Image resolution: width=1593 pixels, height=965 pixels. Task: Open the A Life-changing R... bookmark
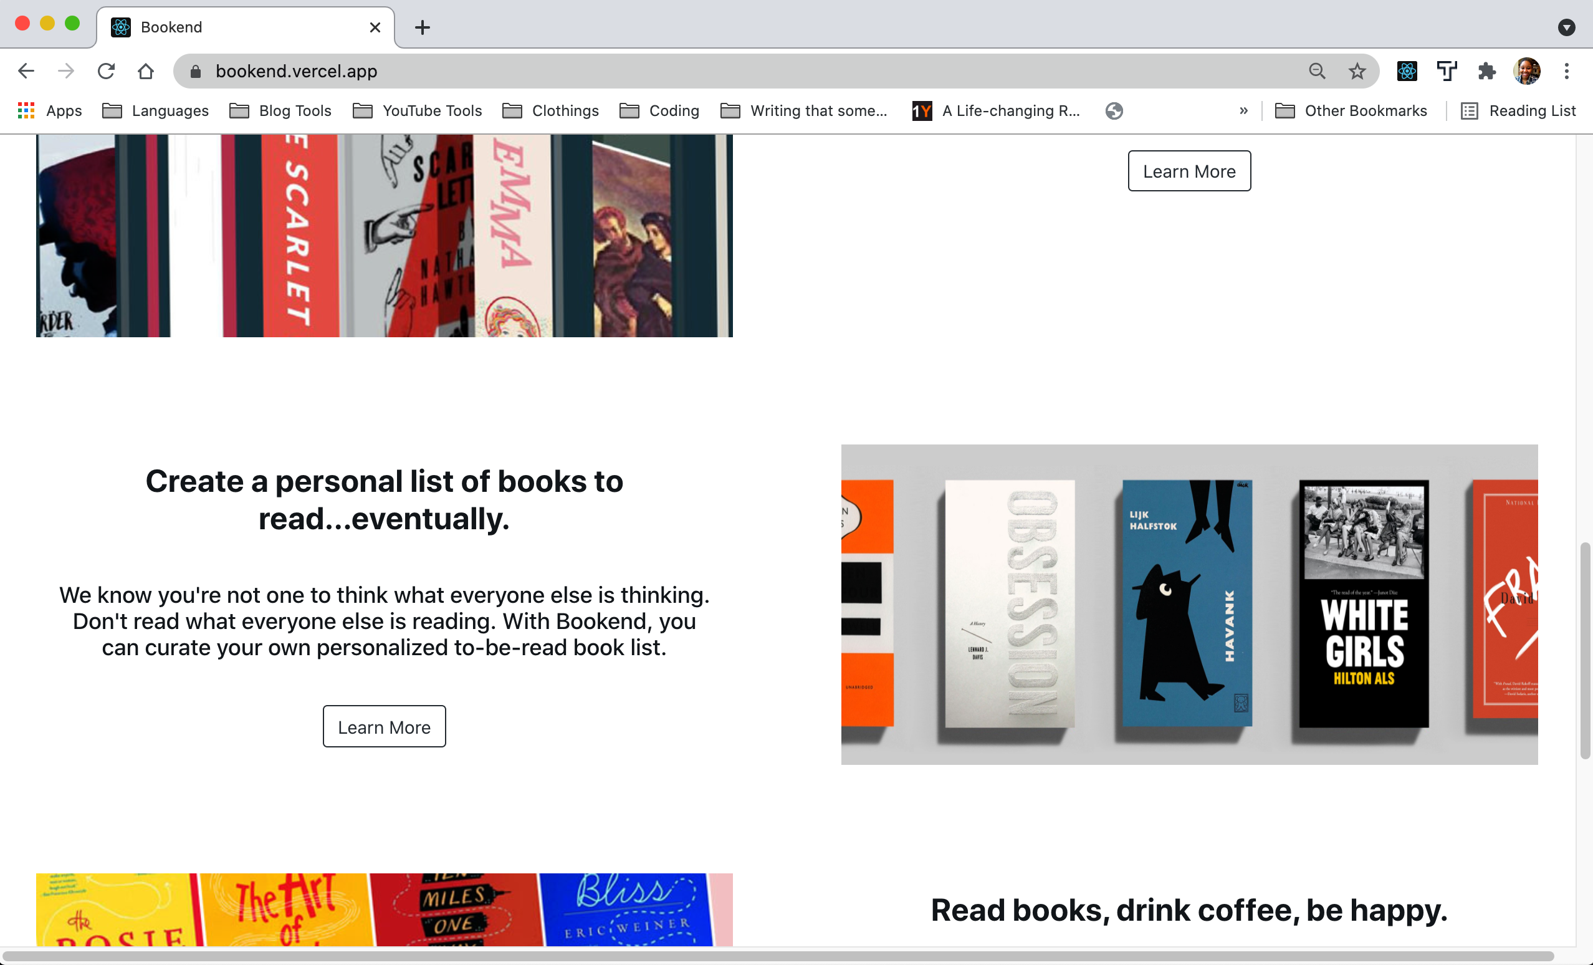pyautogui.click(x=997, y=110)
